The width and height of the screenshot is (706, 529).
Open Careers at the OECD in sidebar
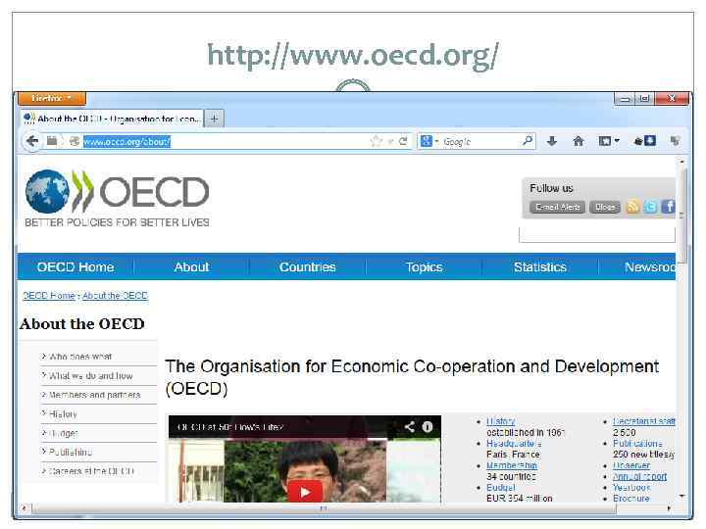[x=91, y=471]
